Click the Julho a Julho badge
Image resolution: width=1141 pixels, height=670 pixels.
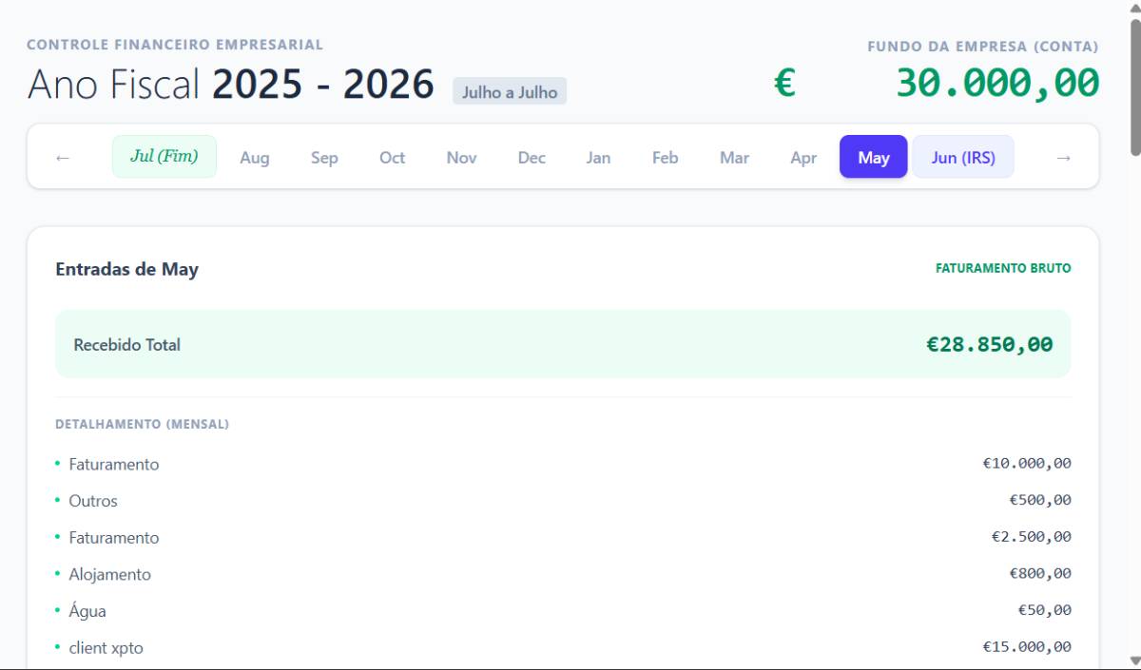pos(510,91)
